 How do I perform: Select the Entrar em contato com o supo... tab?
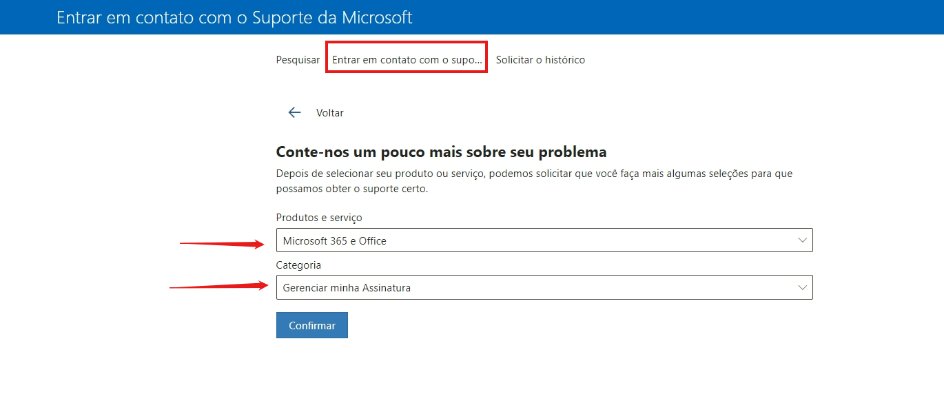point(407,60)
